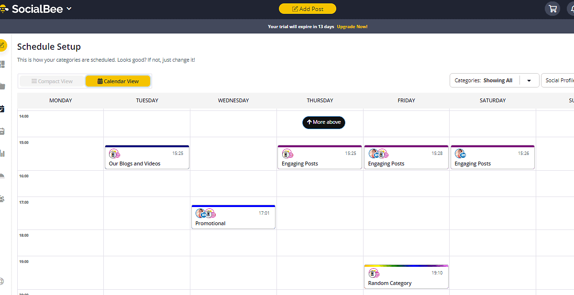Viewport: 574px width, 295px height.
Task: Click the Upgrade Now link
Action: [x=352, y=26]
